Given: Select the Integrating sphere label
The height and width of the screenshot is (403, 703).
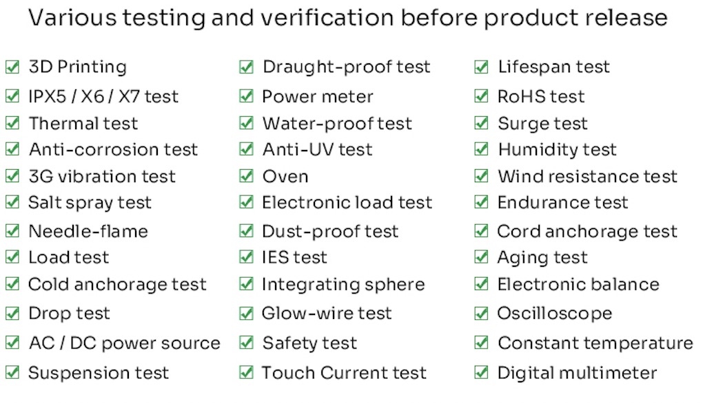Looking at the screenshot, I should pos(343,285).
